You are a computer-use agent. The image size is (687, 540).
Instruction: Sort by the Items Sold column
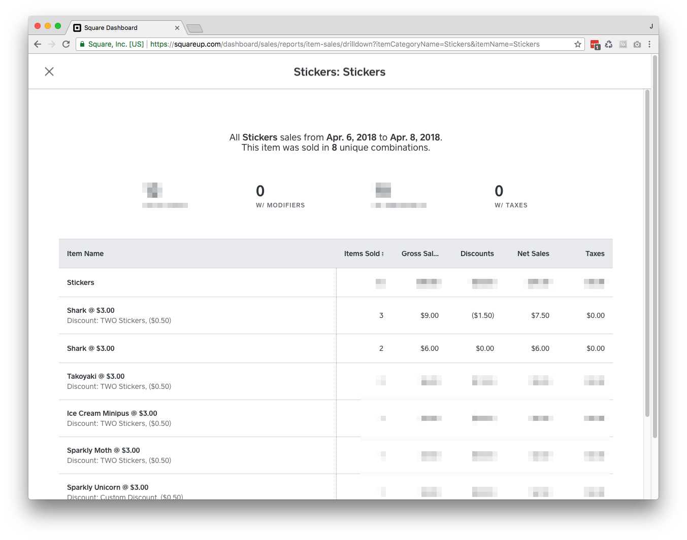[364, 254]
